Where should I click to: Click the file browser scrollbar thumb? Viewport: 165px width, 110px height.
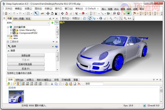click(x=161, y=91)
